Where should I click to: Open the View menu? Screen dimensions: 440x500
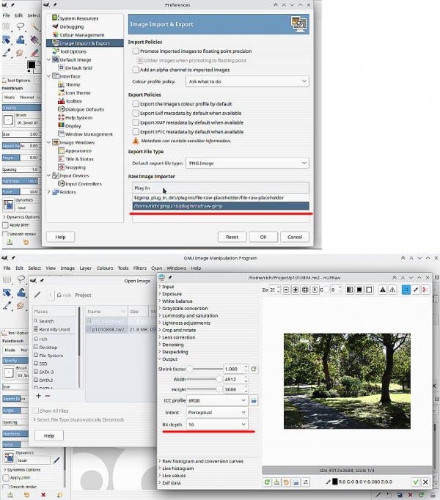[x=51, y=268]
